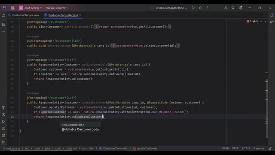Click the <no parameters> popup entry
Image resolution: width=275 pixels, height=155 pixels.
(x=73, y=124)
